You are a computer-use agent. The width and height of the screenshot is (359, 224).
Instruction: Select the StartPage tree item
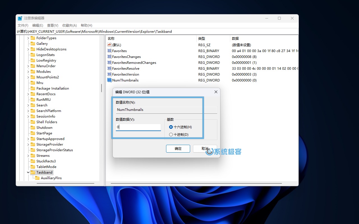tap(44, 133)
